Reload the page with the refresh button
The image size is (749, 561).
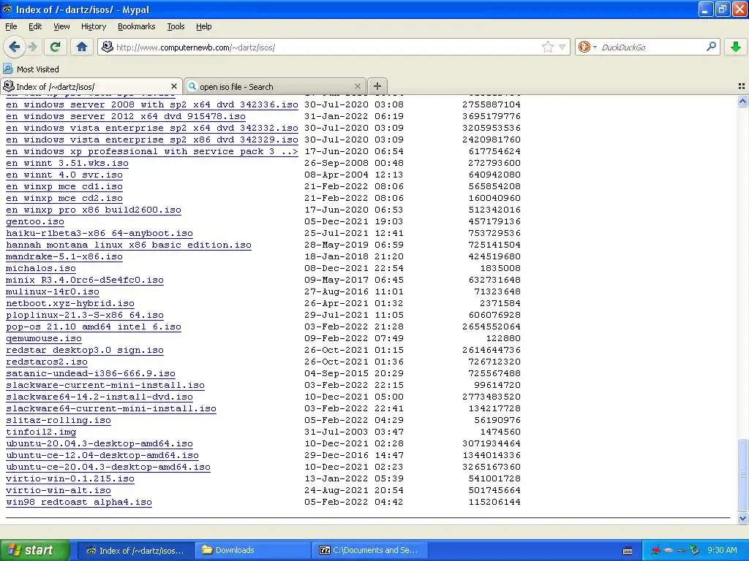(56, 47)
